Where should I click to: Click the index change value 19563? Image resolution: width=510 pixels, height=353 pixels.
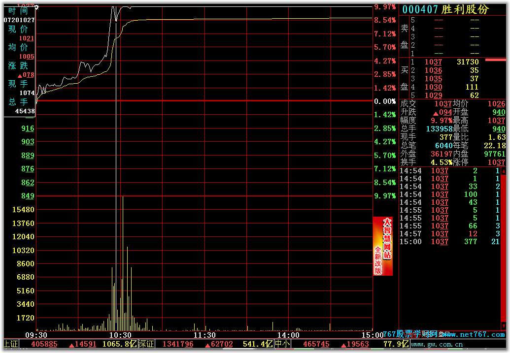(357, 344)
